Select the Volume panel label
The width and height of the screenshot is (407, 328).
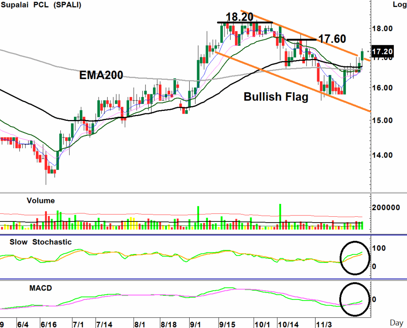[x=41, y=201]
